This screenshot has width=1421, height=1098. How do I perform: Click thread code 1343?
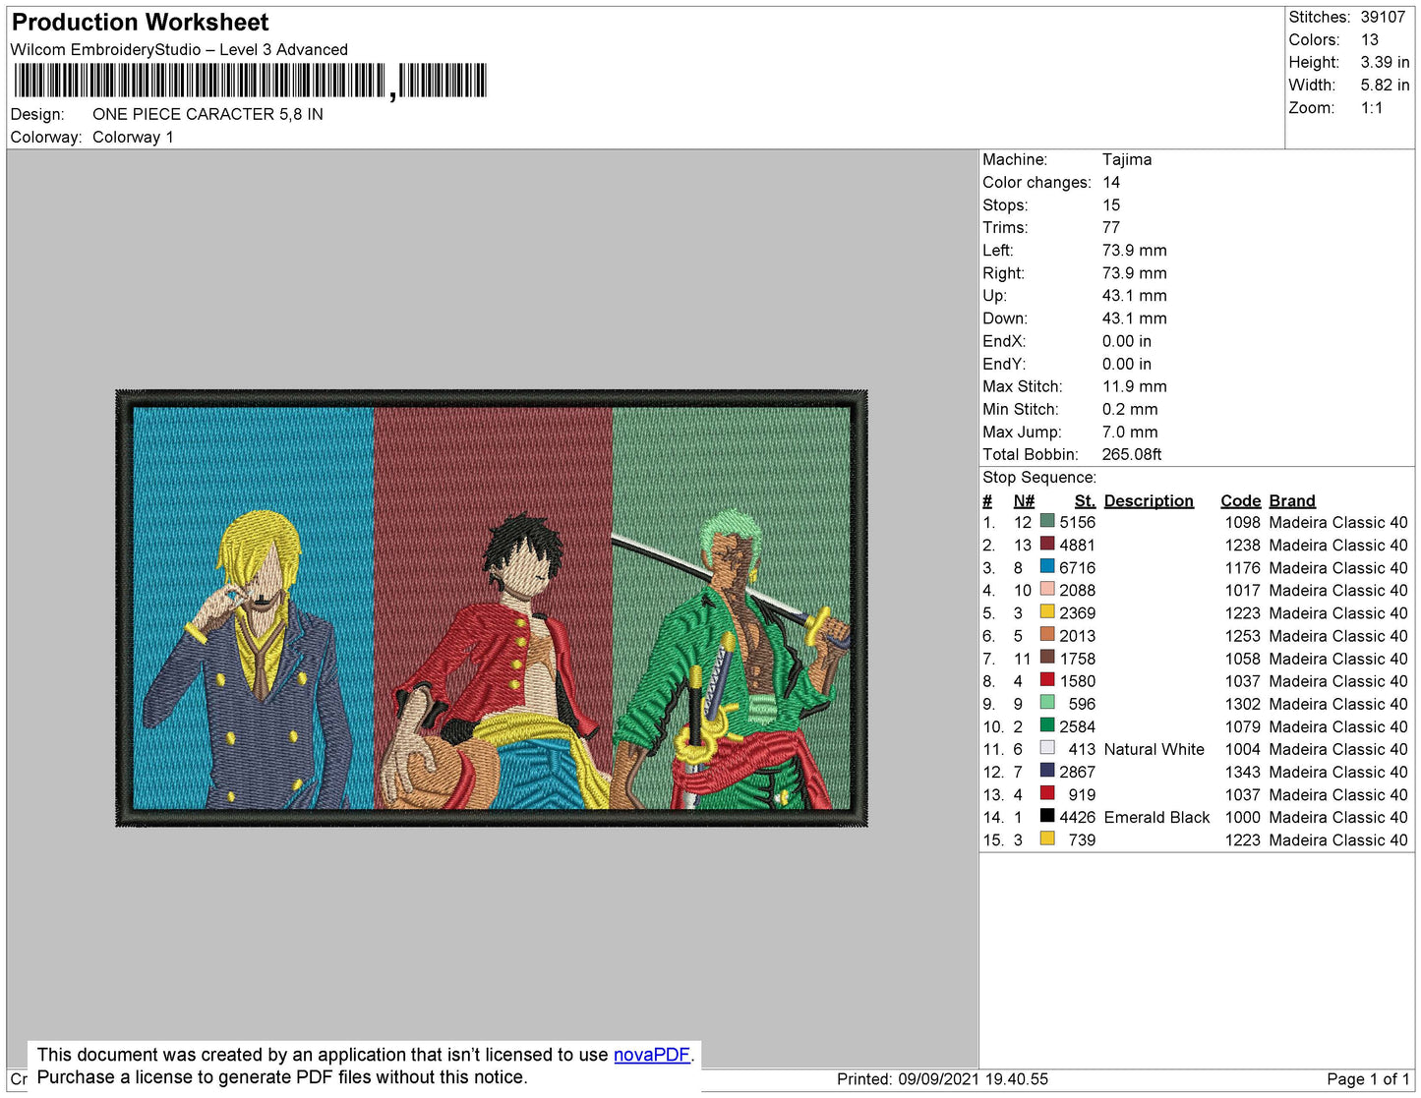coord(1242,772)
